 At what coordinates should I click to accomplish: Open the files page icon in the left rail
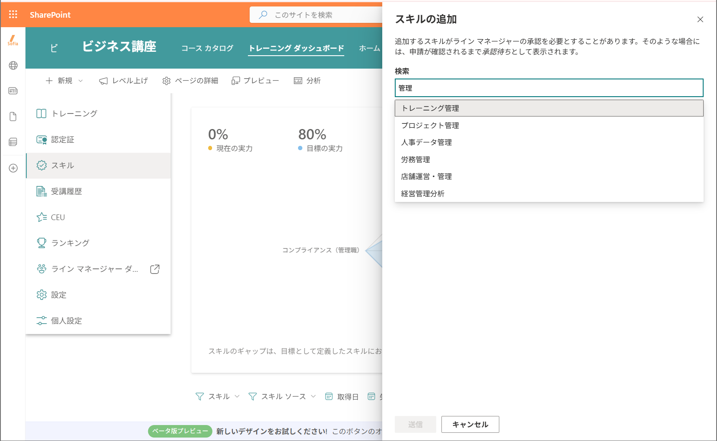(13, 117)
